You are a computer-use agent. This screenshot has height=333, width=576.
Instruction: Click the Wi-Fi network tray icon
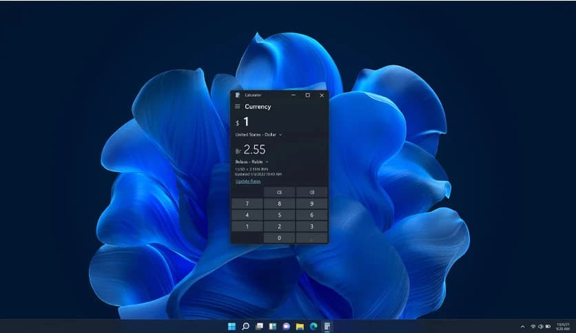click(533, 326)
